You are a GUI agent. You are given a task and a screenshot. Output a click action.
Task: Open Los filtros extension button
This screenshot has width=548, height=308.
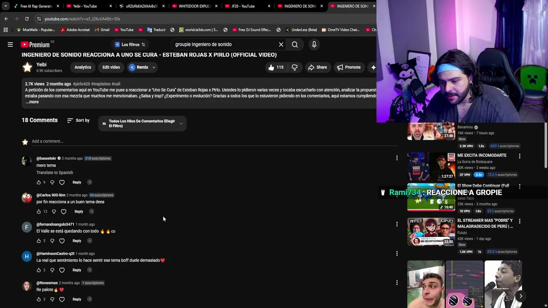coord(130,44)
